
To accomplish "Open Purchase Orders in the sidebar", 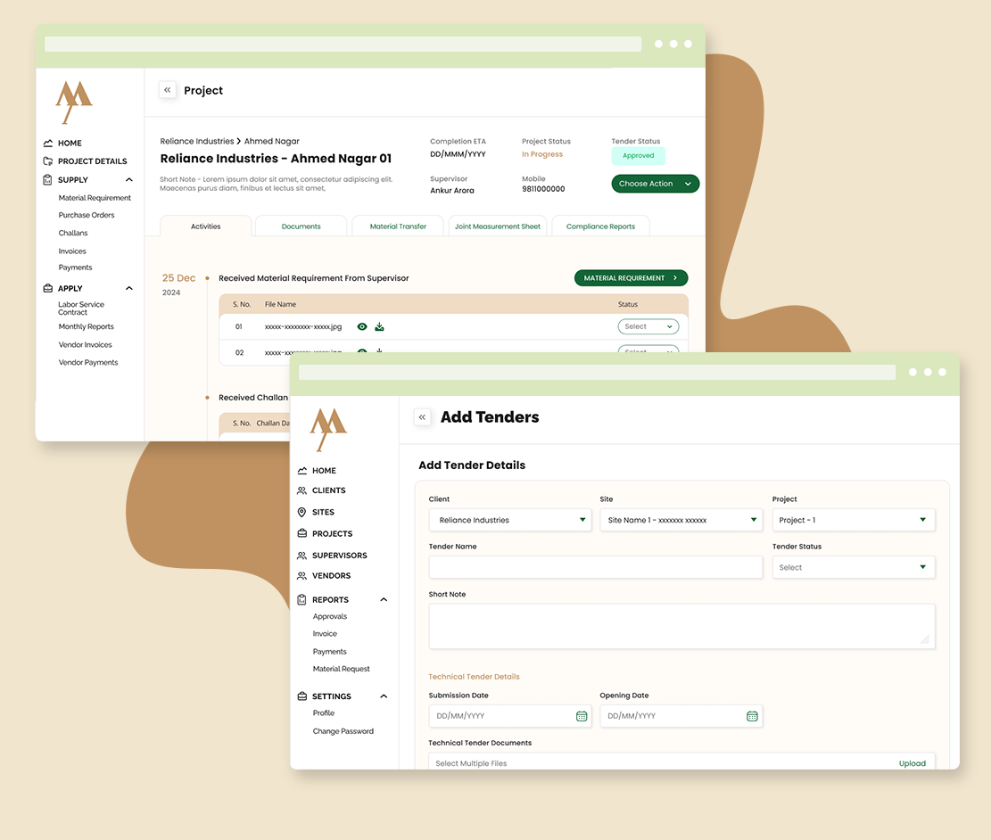I will click(87, 215).
